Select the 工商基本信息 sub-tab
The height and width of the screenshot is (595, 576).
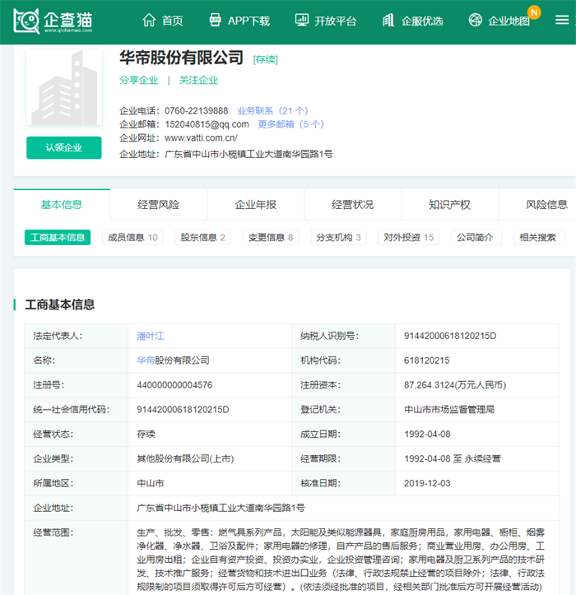click(58, 238)
